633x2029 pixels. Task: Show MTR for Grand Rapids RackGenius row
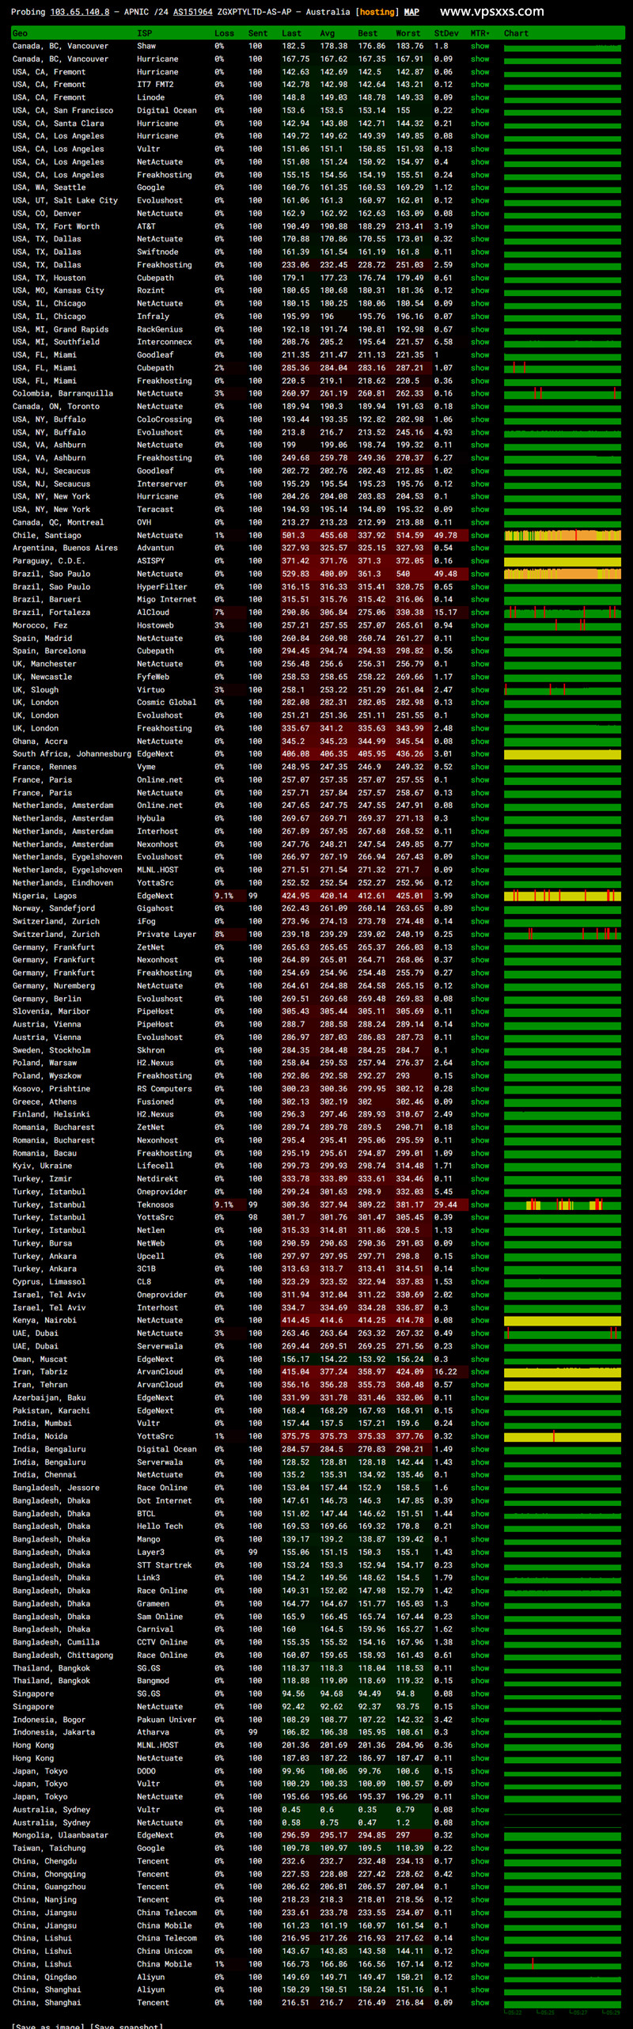[479, 329]
